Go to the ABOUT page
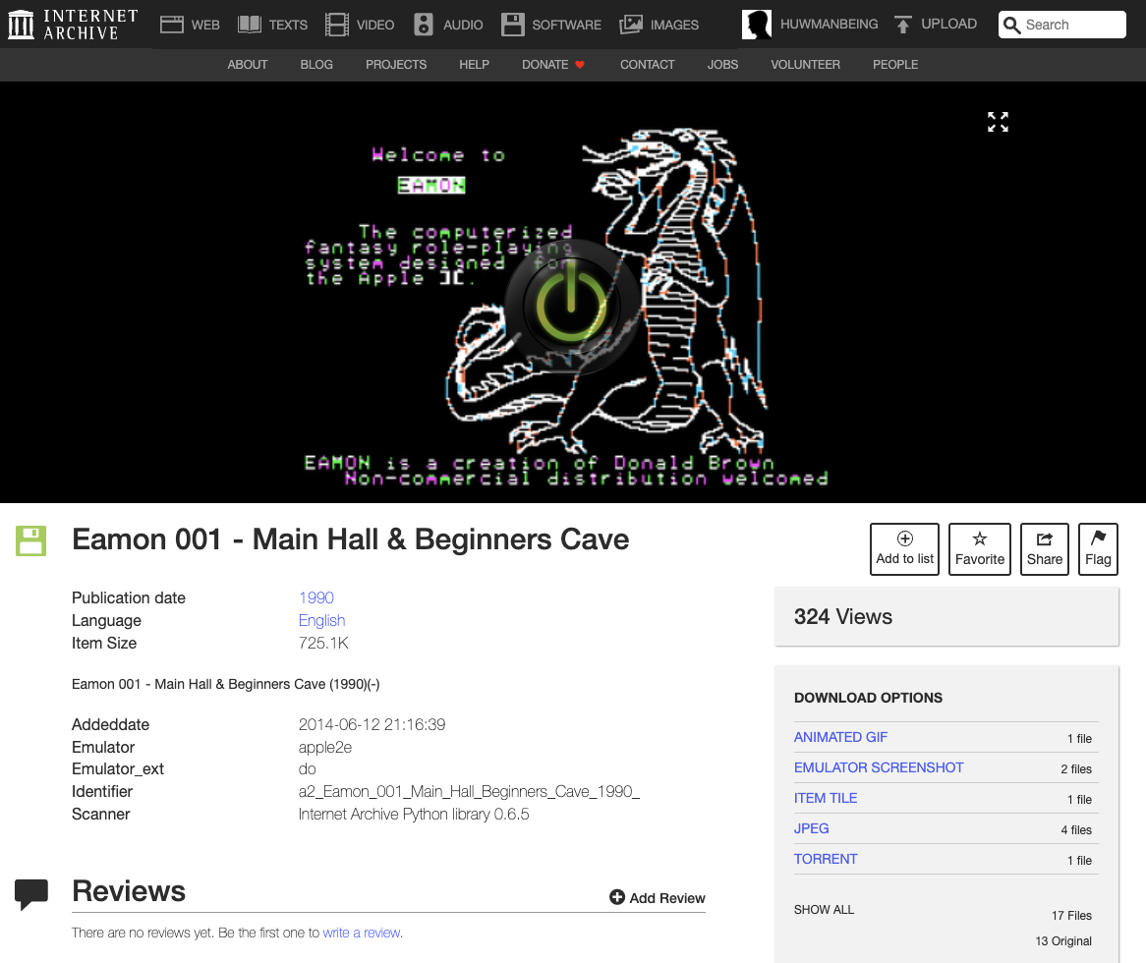 247,65
